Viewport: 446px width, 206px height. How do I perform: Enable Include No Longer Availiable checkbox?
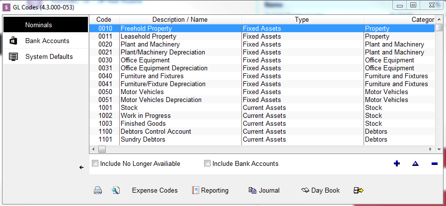pos(95,163)
